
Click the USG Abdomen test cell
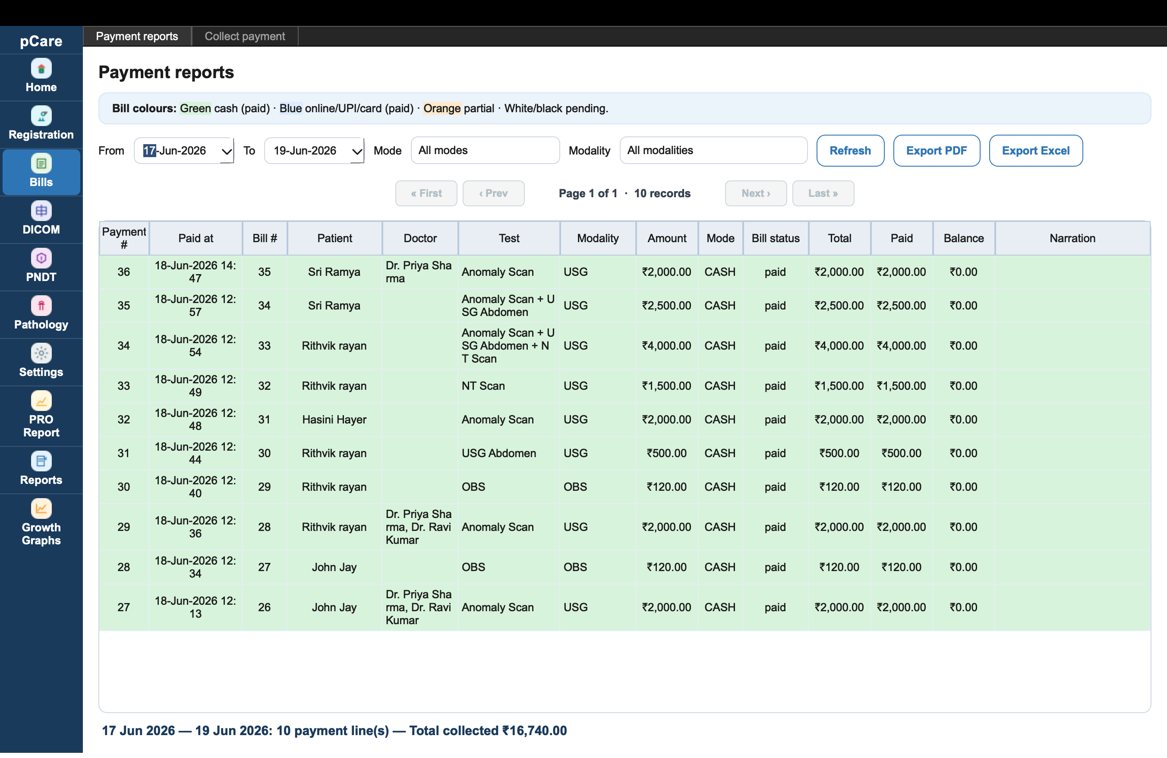click(509, 453)
